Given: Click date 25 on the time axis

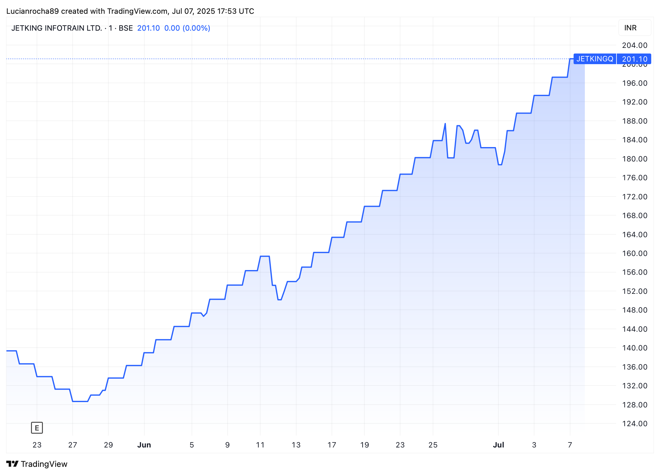Looking at the screenshot, I should [x=433, y=445].
